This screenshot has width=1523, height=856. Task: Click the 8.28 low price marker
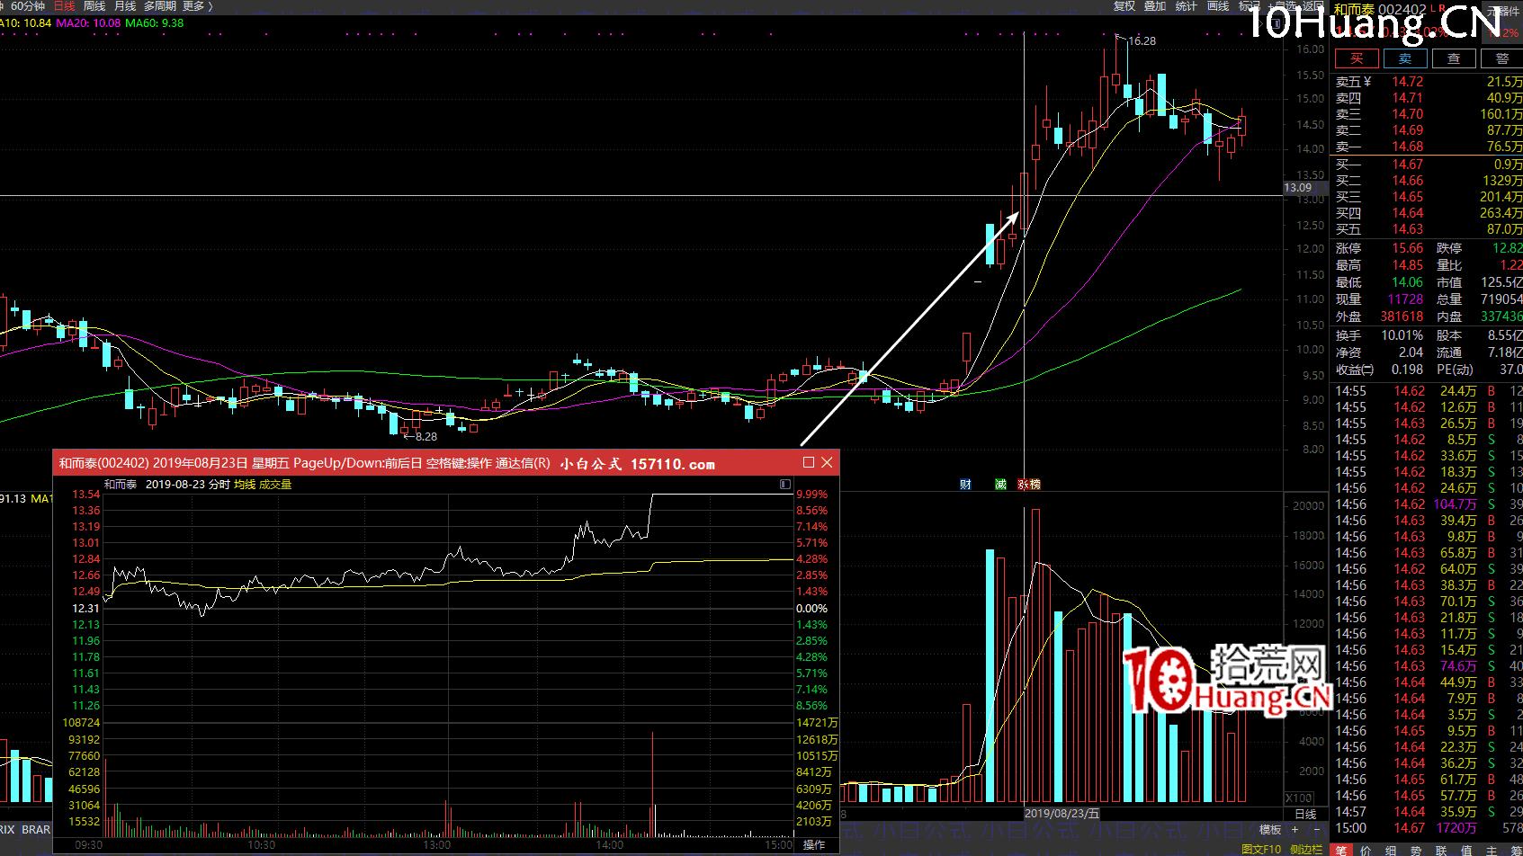(x=426, y=437)
